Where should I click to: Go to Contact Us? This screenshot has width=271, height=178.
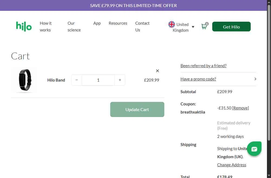[142, 27]
